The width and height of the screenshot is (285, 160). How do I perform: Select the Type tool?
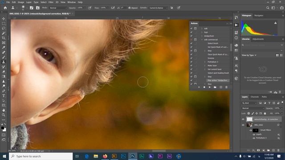pyautogui.click(x=4, y=96)
